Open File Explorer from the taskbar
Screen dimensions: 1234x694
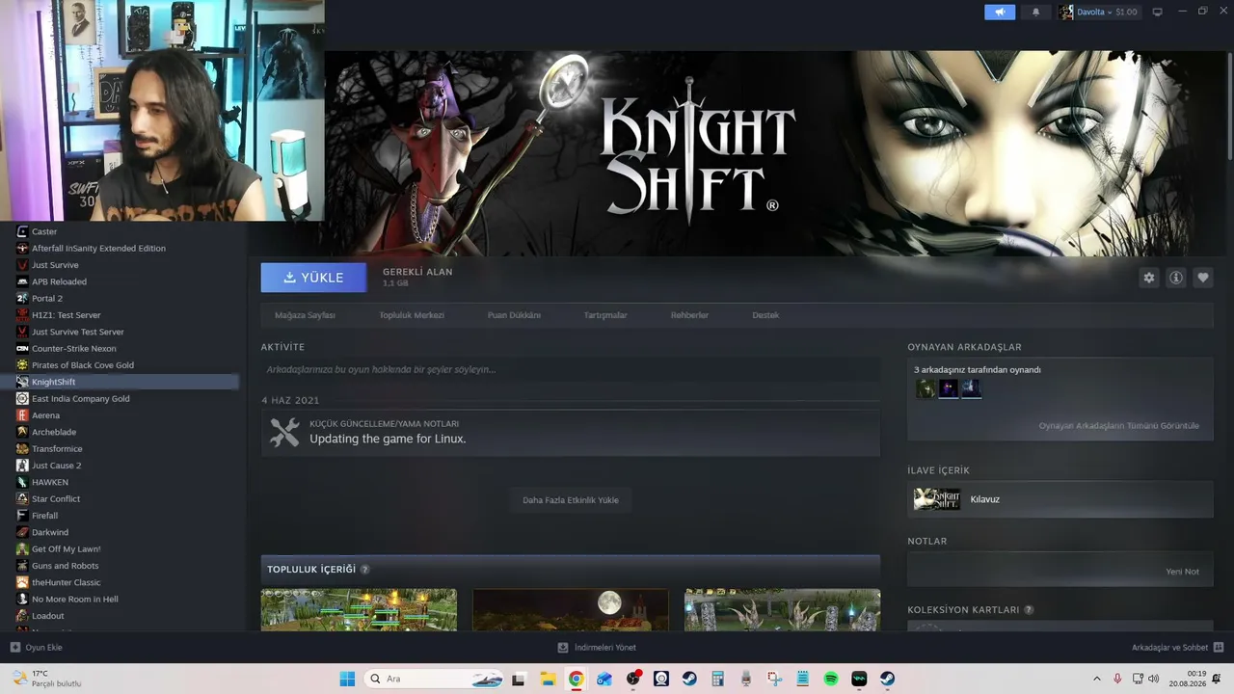pos(548,679)
